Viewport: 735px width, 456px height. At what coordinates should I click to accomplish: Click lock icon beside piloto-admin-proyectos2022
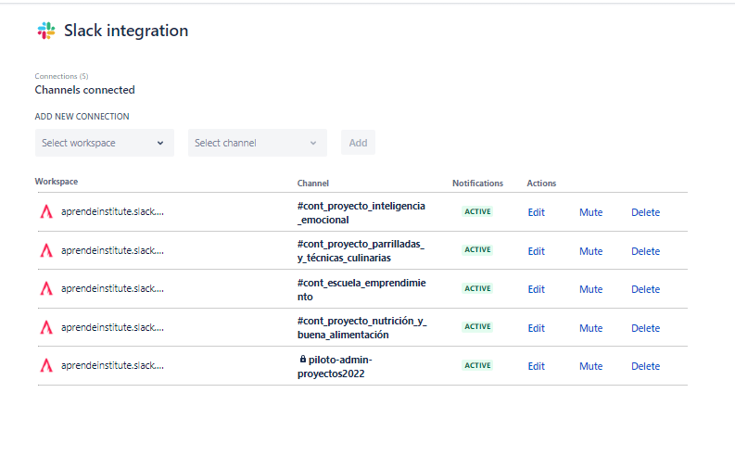302,359
